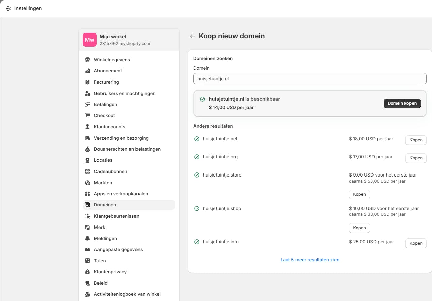The height and width of the screenshot is (301, 432).
Task: Click the Verzending en bezorging truck icon
Action: pos(88,138)
